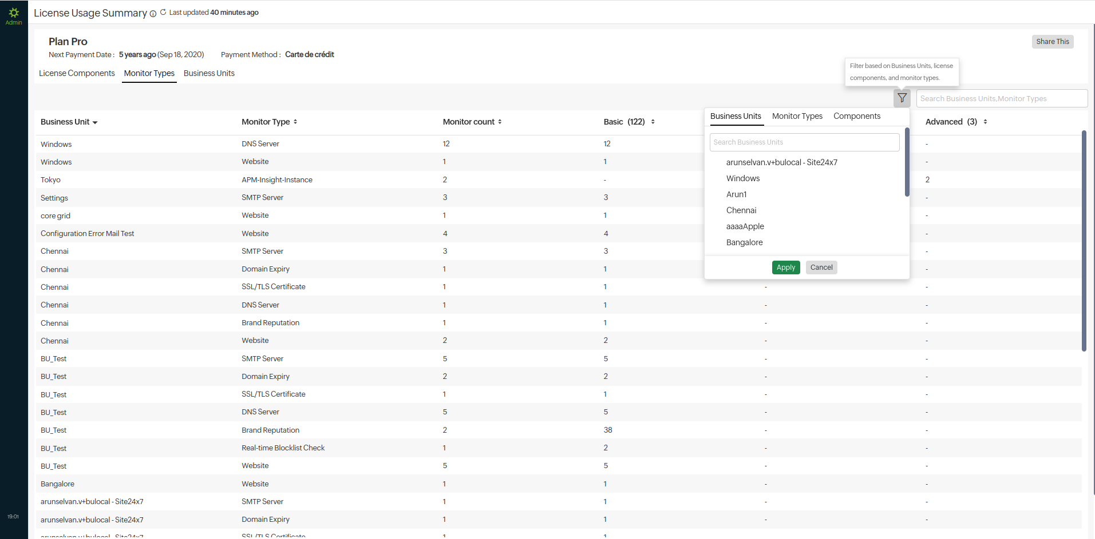The height and width of the screenshot is (539, 1095).
Task: Pick aaaaApple from the filter dropdown list
Action: point(745,226)
